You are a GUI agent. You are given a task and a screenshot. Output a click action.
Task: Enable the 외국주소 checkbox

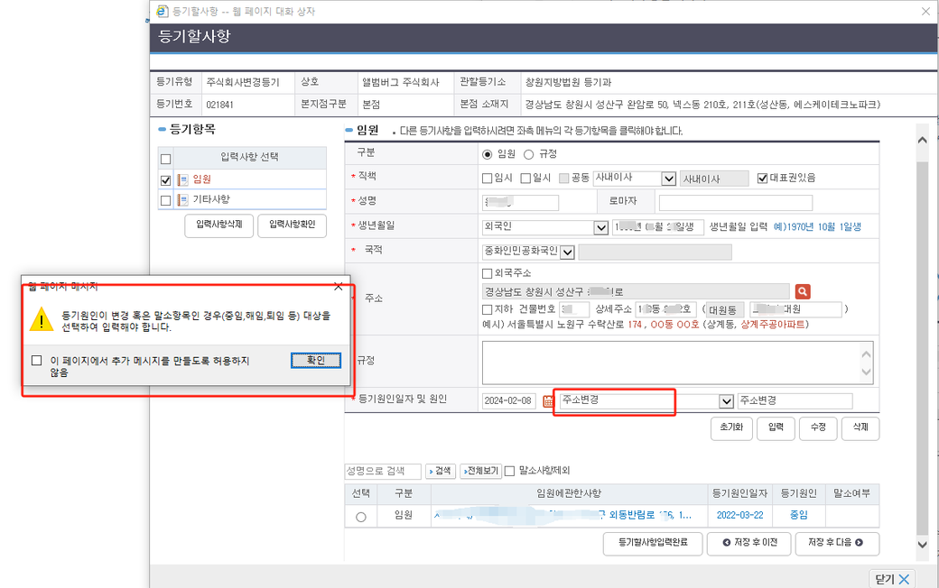click(488, 273)
